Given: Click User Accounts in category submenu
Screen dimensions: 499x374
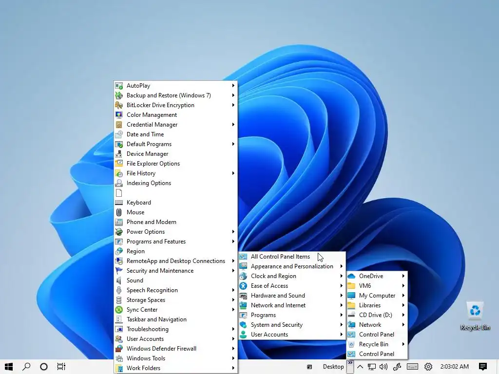Looking at the screenshot, I should click(292, 335).
